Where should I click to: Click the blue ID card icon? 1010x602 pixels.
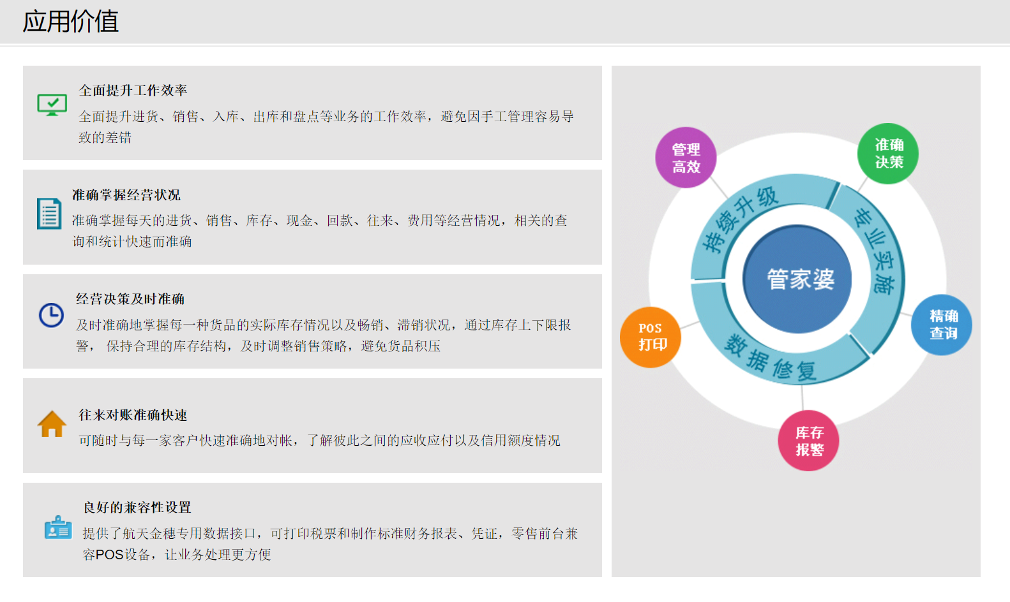[x=58, y=527]
